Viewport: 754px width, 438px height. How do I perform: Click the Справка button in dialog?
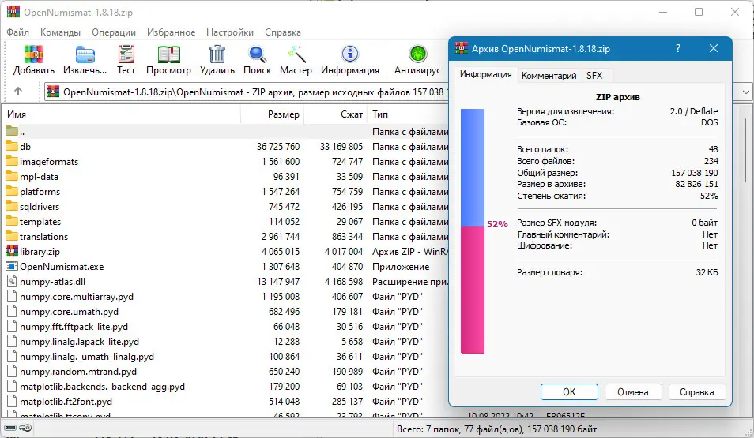coord(697,392)
